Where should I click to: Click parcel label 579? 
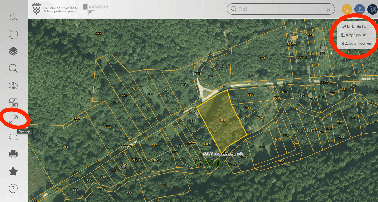[x=124, y=96]
